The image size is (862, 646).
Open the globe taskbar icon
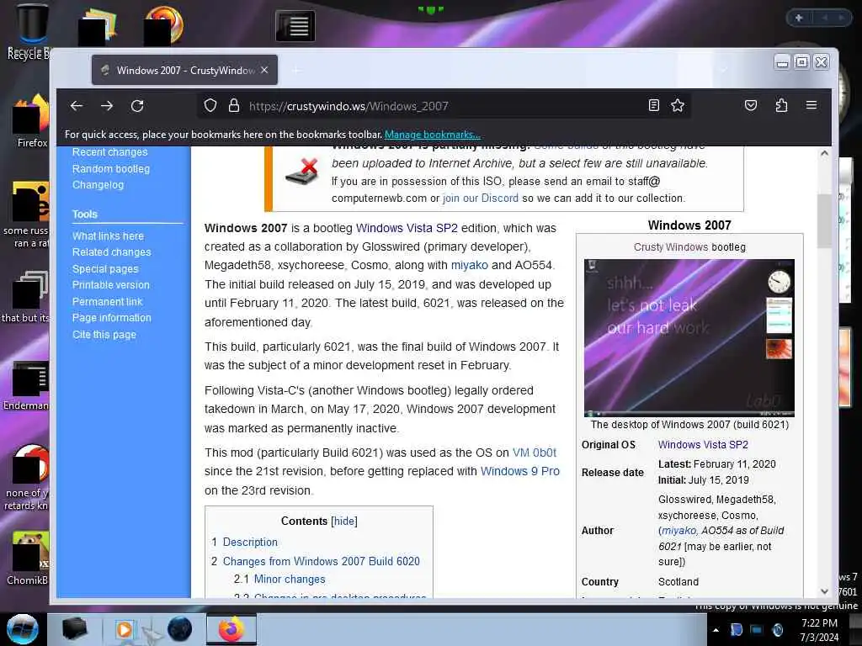180,629
